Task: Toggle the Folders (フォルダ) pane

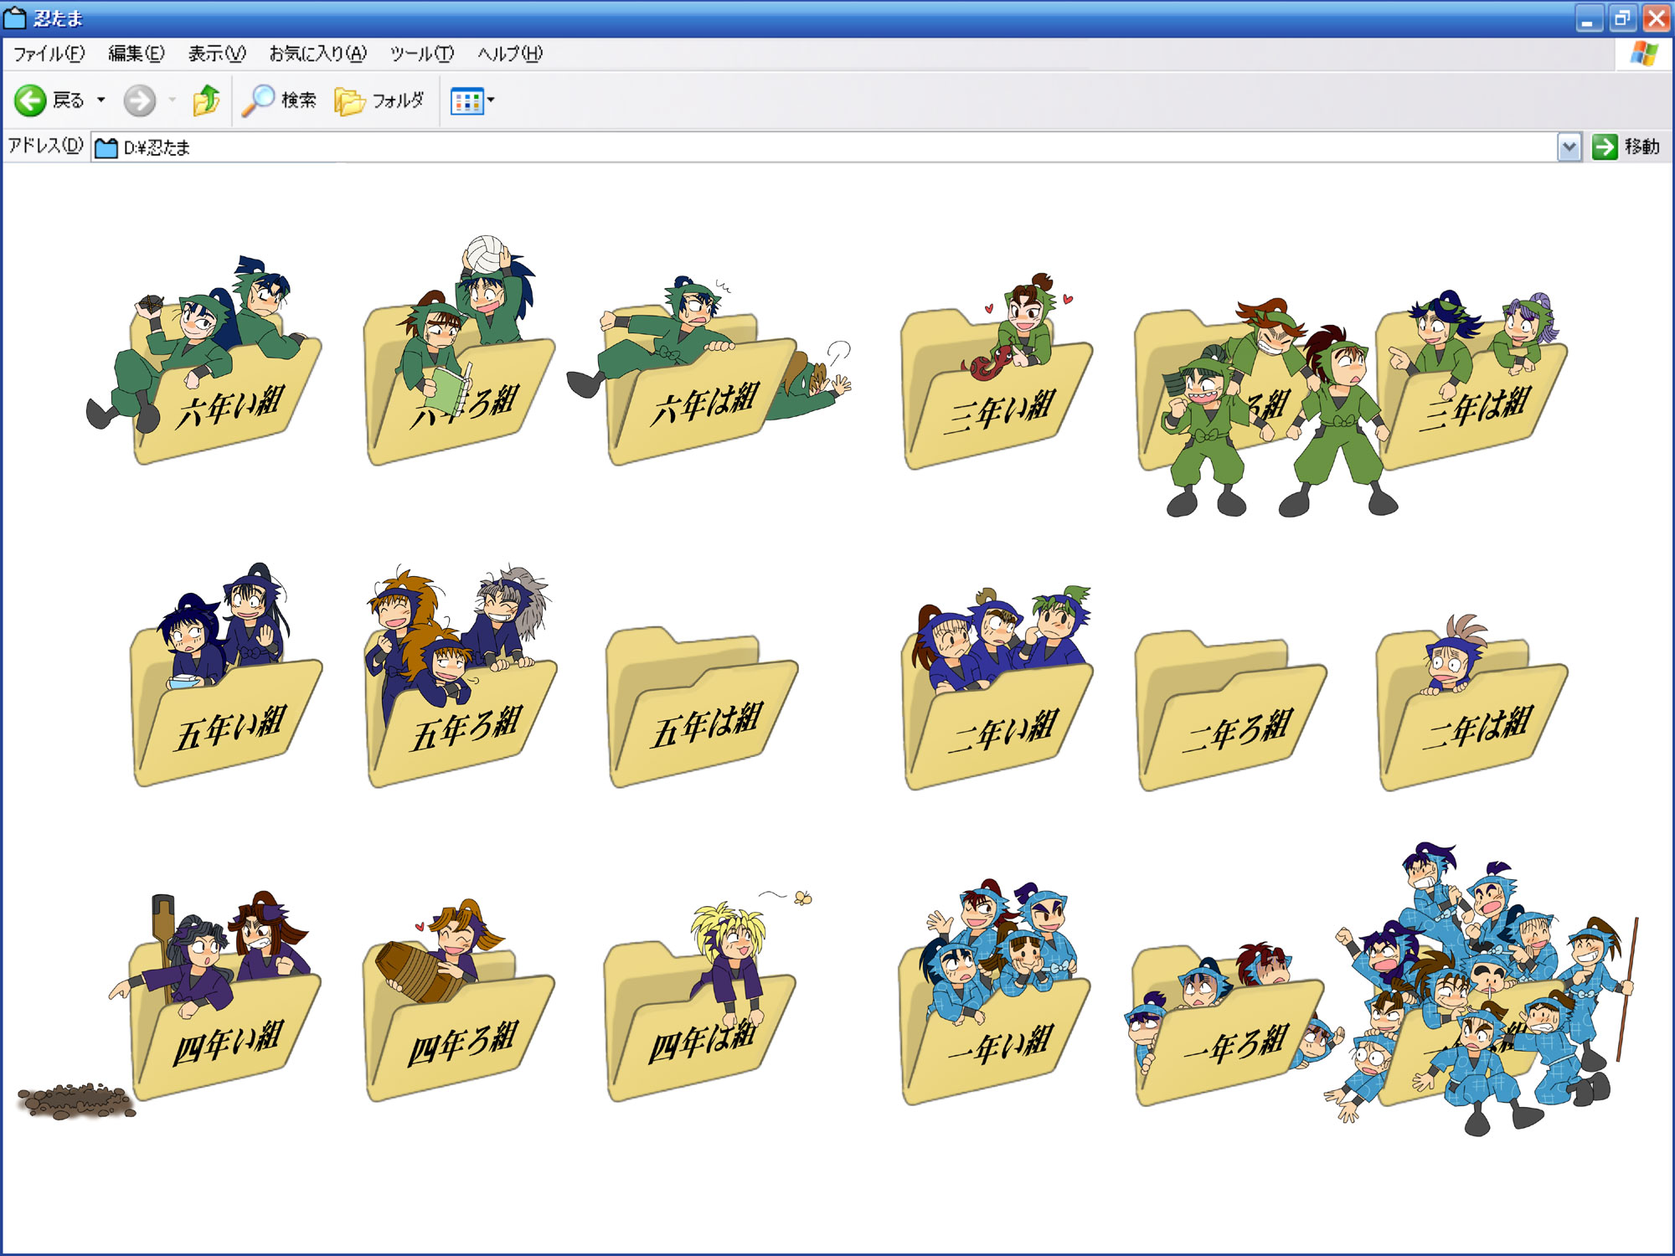Action: tap(379, 100)
